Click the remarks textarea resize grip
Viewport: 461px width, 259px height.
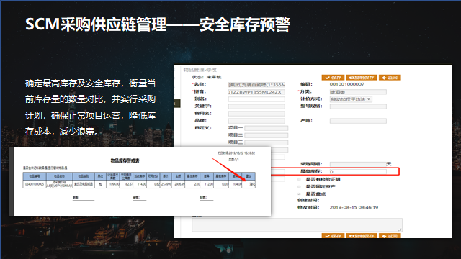400,230
